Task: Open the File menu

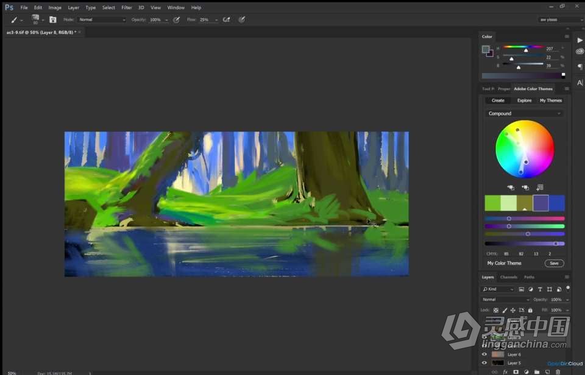Action: [x=24, y=7]
